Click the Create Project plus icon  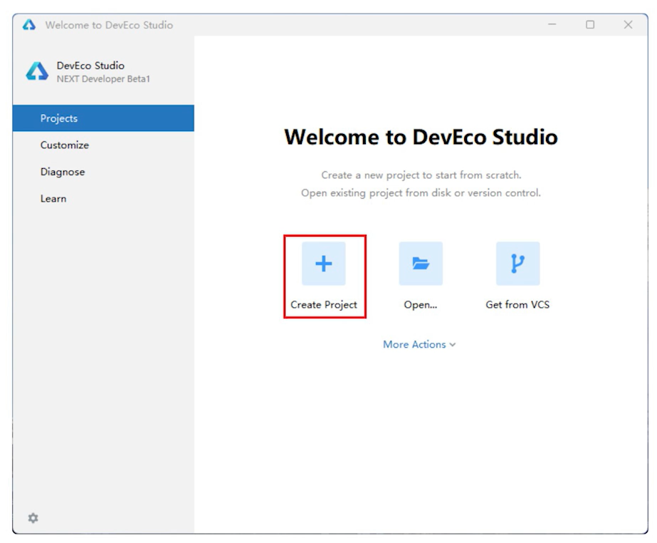coord(323,264)
